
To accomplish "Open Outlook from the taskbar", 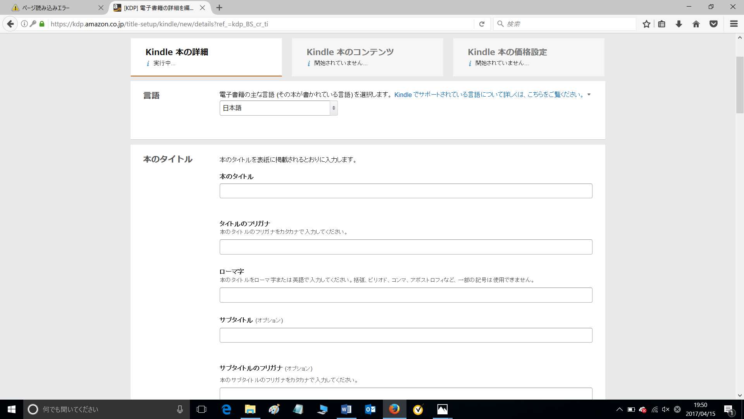I will click(370, 409).
